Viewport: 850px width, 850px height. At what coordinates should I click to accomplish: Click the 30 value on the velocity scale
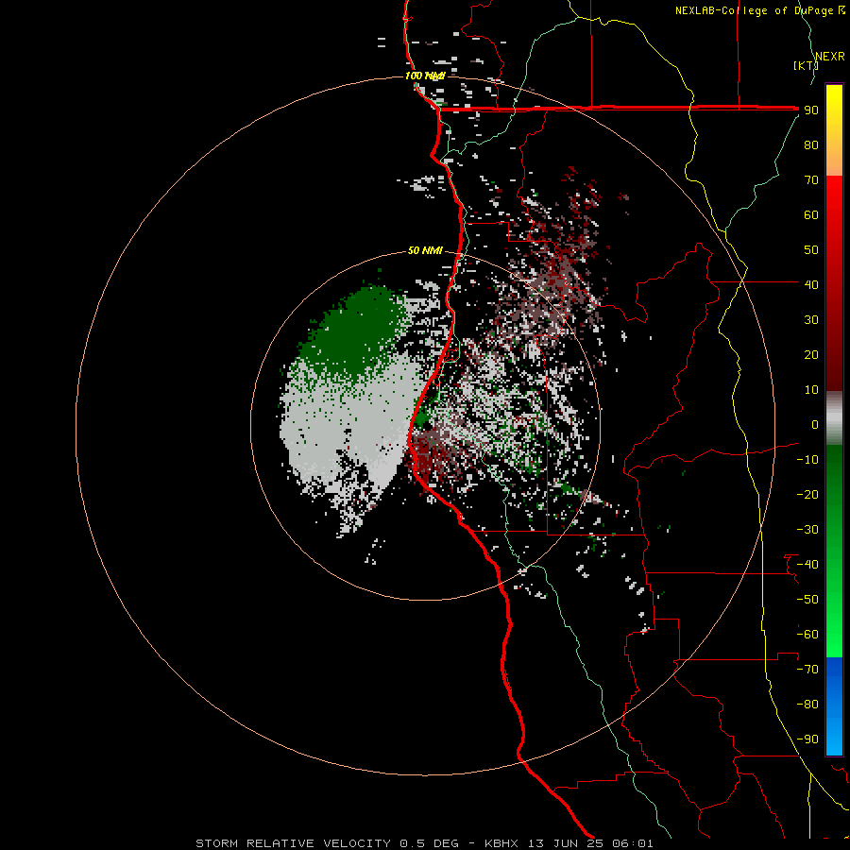(x=811, y=320)
